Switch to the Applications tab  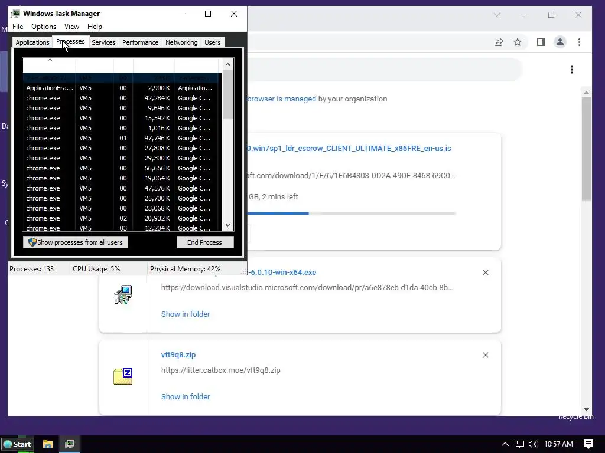point(32,42)
